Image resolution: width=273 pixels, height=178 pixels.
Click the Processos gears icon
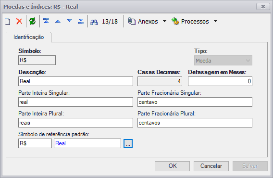[x=175, y=21]
